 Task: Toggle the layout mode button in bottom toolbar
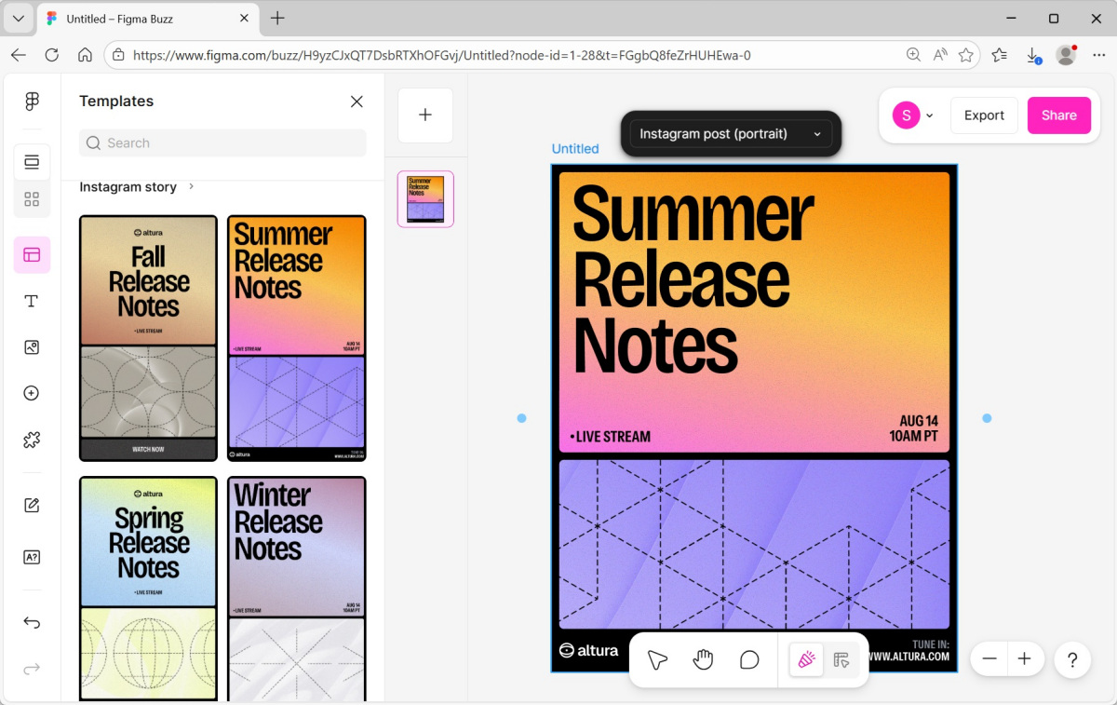841,660
